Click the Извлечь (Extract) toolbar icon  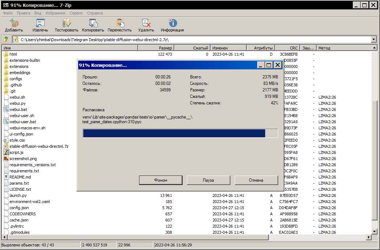point(40,23)
